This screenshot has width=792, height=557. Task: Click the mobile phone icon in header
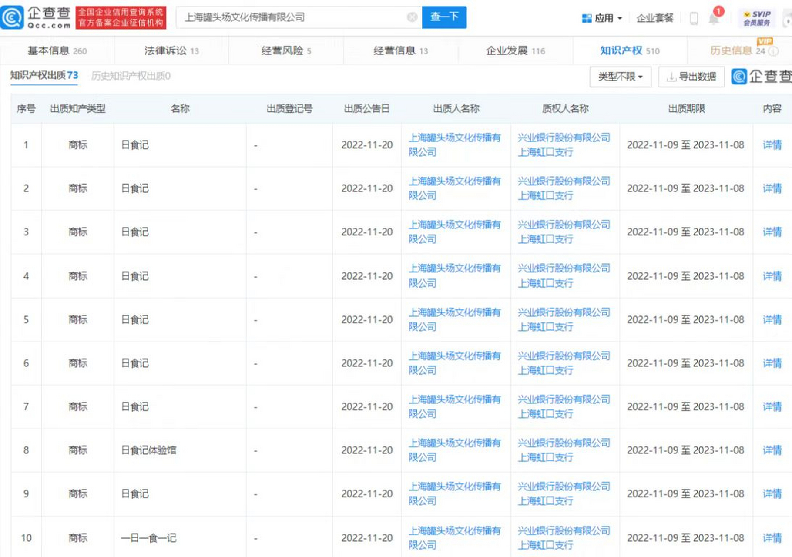point(694,18)
